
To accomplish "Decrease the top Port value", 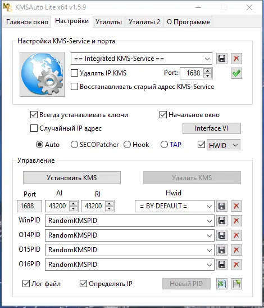I will pos(208,75).
